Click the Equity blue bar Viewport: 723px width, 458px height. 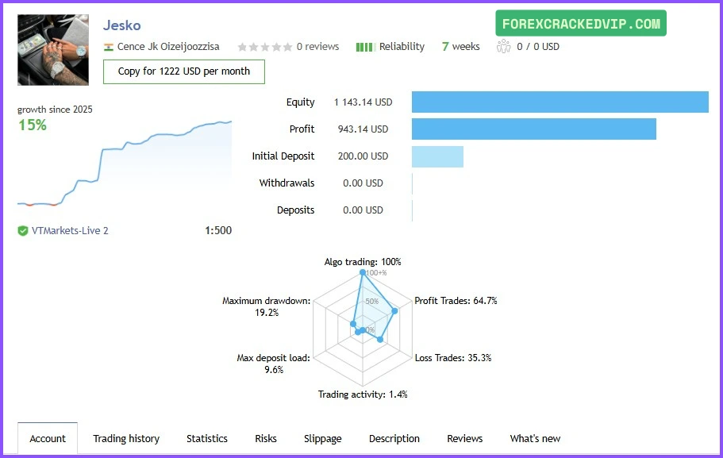560,102
